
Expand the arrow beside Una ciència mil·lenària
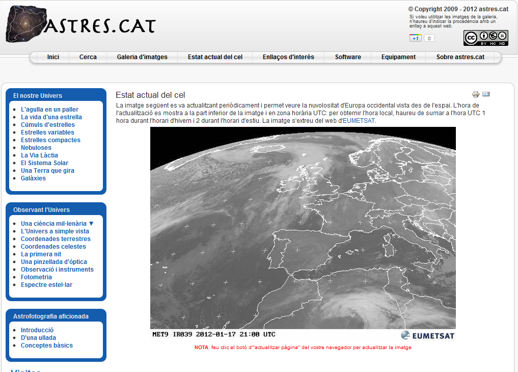[91, 224]
